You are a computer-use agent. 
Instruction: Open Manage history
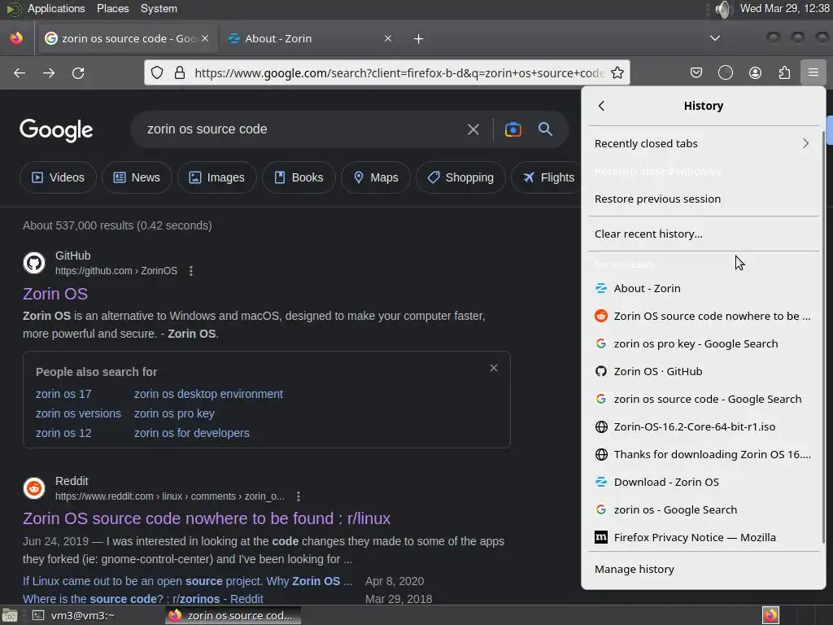(704, 569)
